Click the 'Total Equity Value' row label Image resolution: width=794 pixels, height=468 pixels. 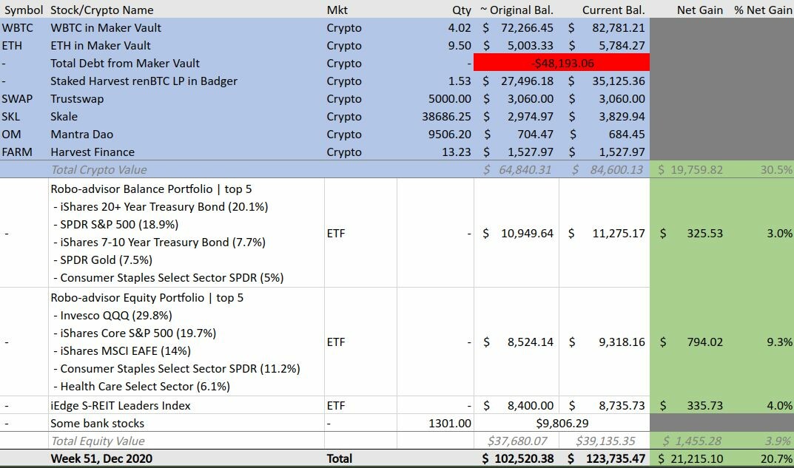pyautogui.click(x=98, y=441)
